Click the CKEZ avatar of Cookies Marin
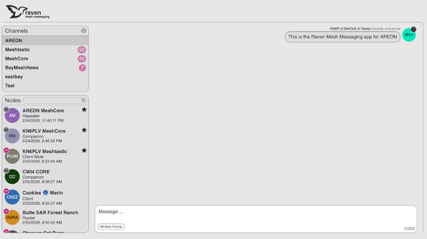This screenshot has width=427, height=239. tap(12, 197)
